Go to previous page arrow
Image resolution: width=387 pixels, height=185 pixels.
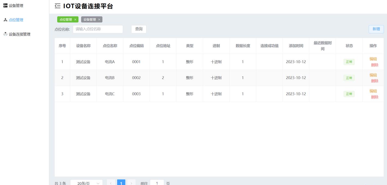(111, 183)
